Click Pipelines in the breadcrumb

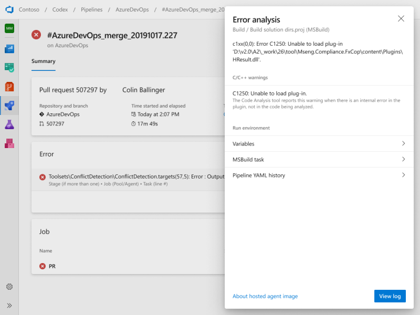click(x=91, y=9)
